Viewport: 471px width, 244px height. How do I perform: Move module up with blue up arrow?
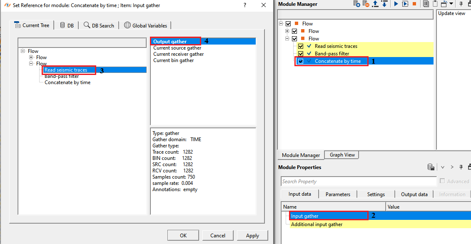point(375,4)
